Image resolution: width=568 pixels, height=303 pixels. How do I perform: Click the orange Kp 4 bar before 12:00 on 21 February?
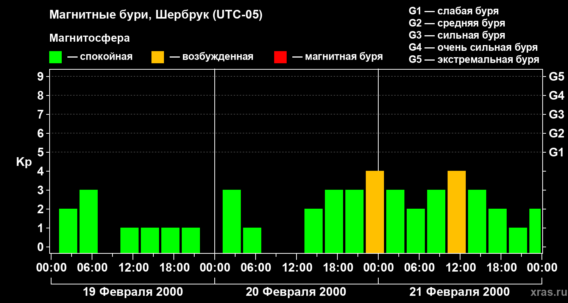[457, 212]
